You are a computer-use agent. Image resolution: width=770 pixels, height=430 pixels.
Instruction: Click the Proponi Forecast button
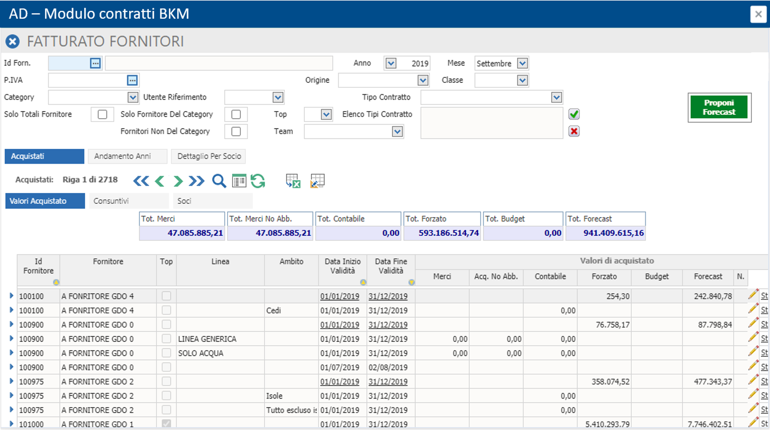pyautogui.click(x=719, y=107)
